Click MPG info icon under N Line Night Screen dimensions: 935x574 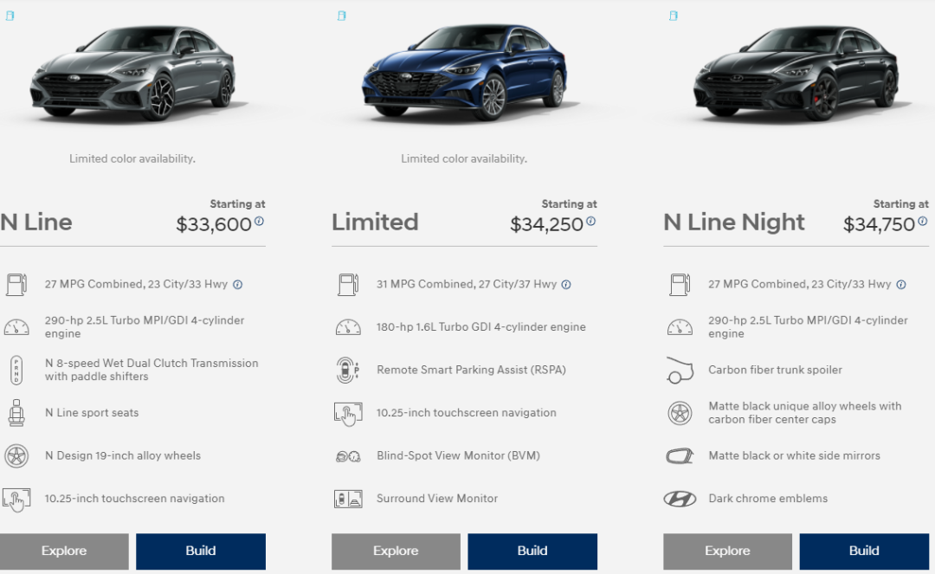[x=901, y=285]
